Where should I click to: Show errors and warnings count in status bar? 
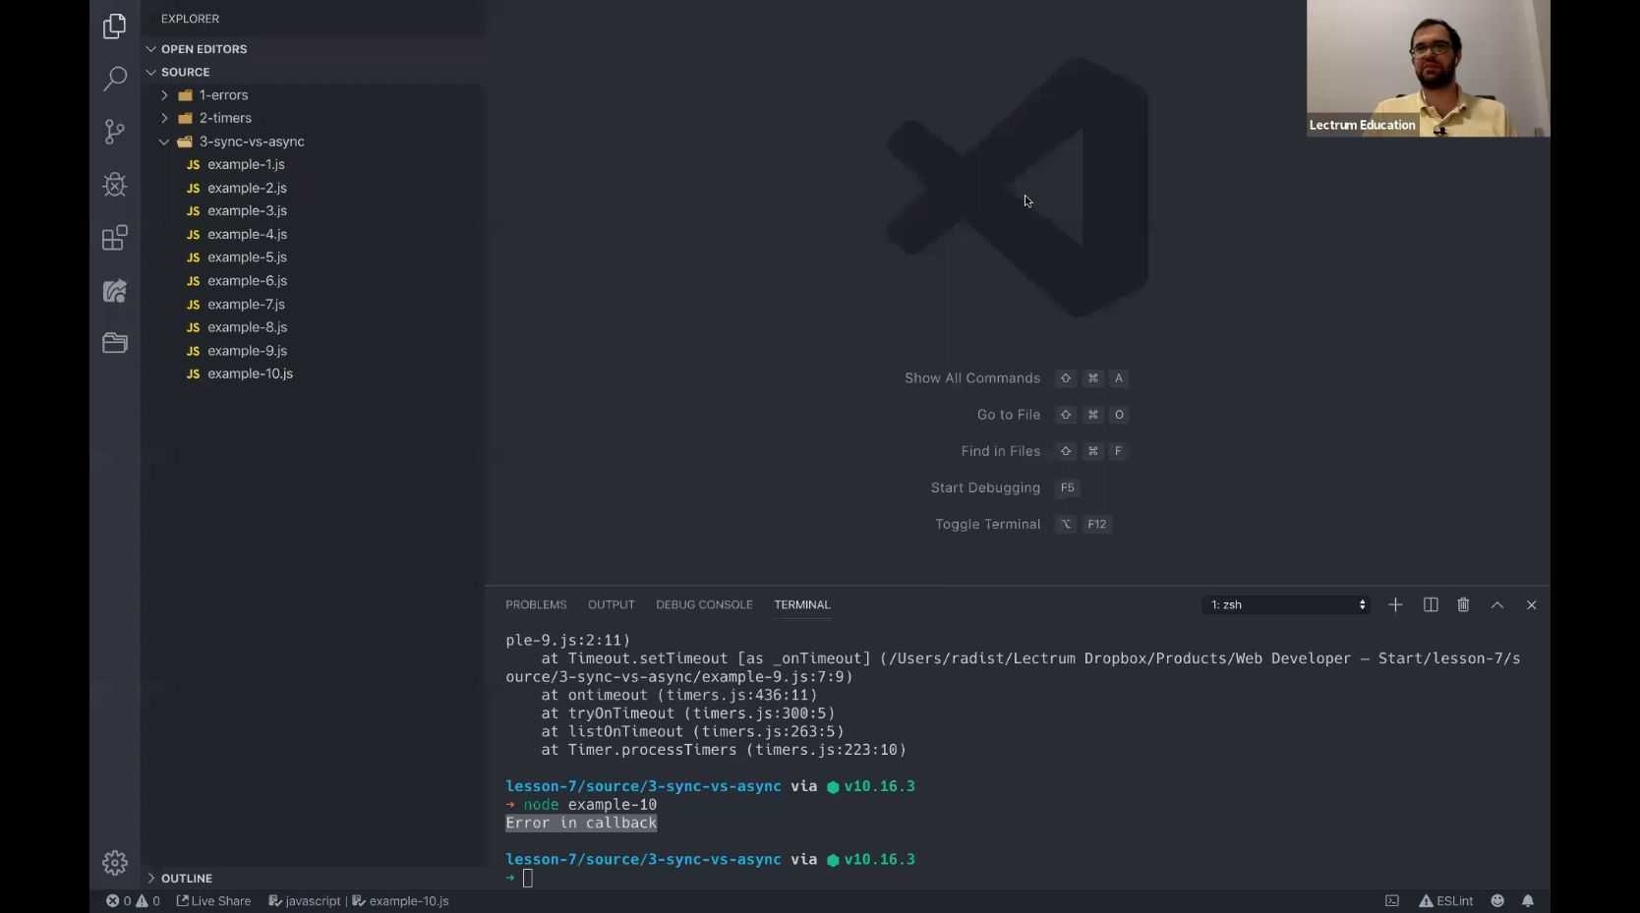(133, 901)
